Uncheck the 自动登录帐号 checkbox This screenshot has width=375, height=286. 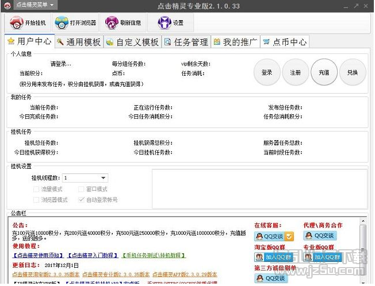[x=81, y=200]
